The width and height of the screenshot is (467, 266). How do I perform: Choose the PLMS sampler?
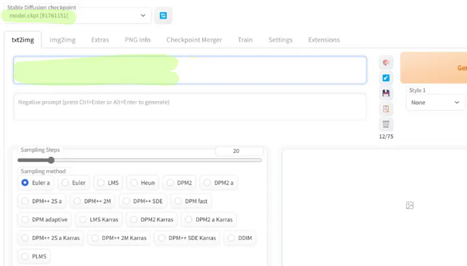click(x=34, y=256)
